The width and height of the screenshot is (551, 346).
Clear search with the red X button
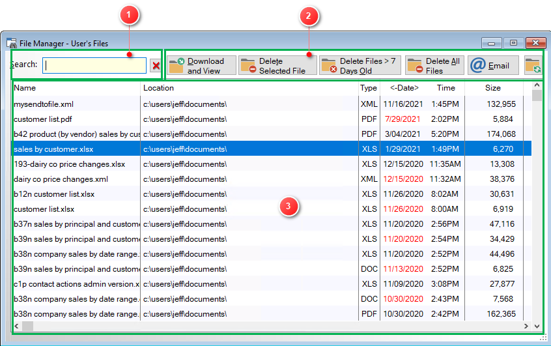(156, 65)
